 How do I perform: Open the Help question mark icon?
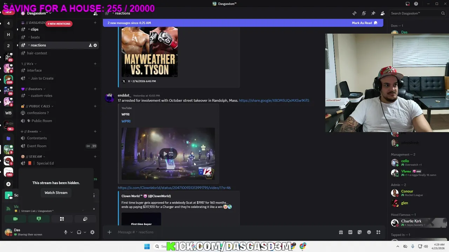click(416, 4)
